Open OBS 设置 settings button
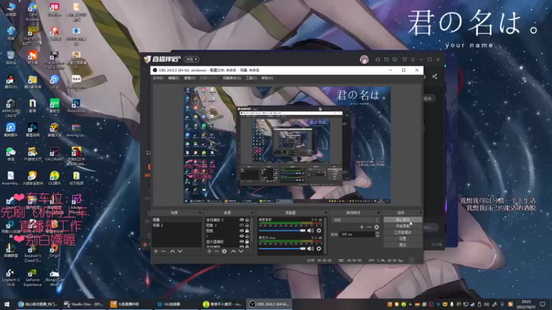 [x=403, y=238]
